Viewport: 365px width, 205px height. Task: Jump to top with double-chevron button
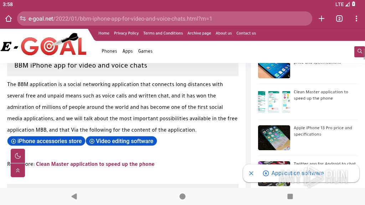click(x=18, y=170)
